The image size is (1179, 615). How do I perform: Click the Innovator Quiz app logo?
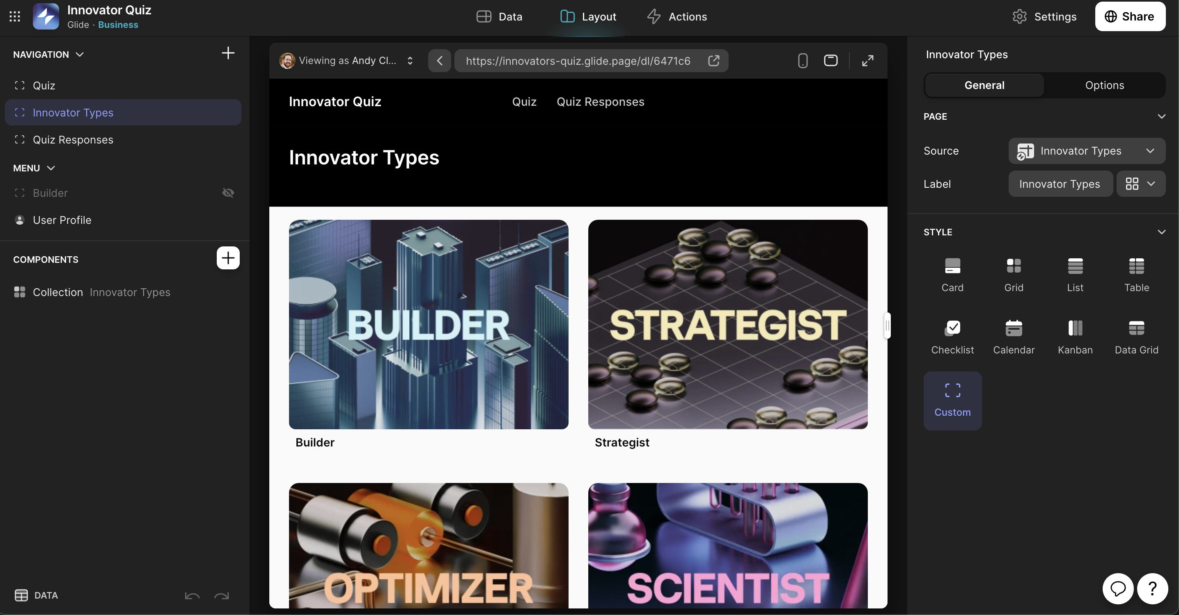(x=46, y=16)
